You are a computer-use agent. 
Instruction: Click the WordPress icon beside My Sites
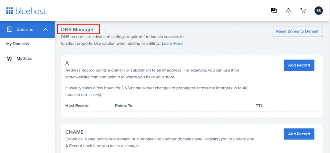pyautogui.click(x=9, y=59)
